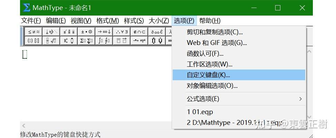Open the spaces and ellipses palette
Image resolution: width=336 pixels, height=138 pixels.
[51, 32]
